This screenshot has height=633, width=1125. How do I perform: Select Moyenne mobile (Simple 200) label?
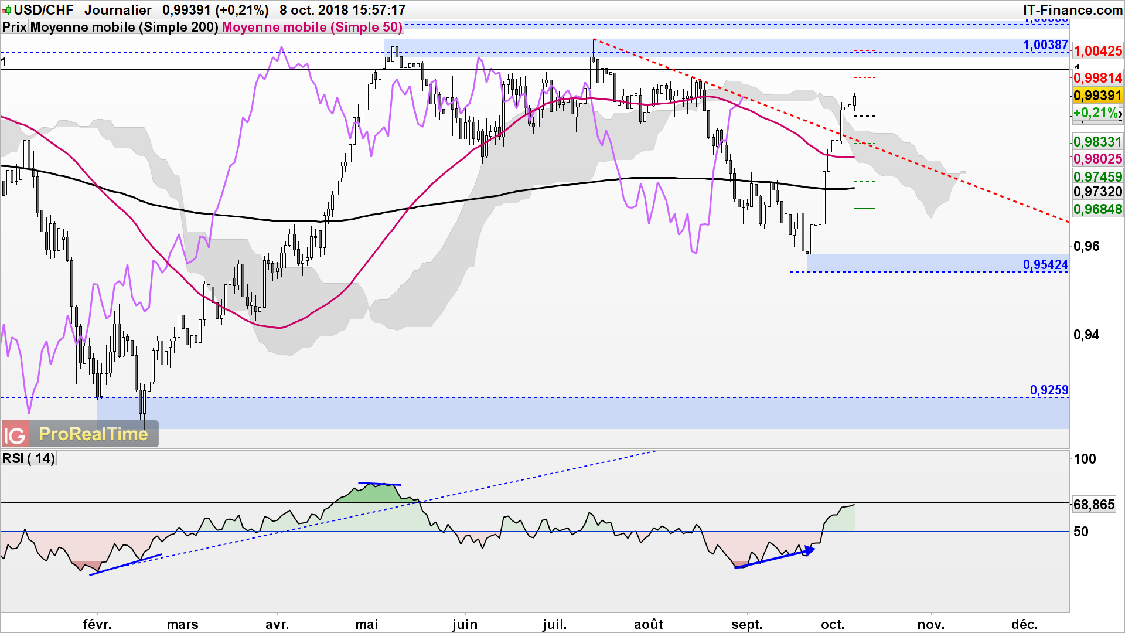[124, 27]
